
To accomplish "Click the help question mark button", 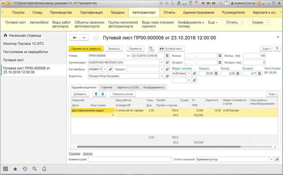I will click(x=277, y=49).
